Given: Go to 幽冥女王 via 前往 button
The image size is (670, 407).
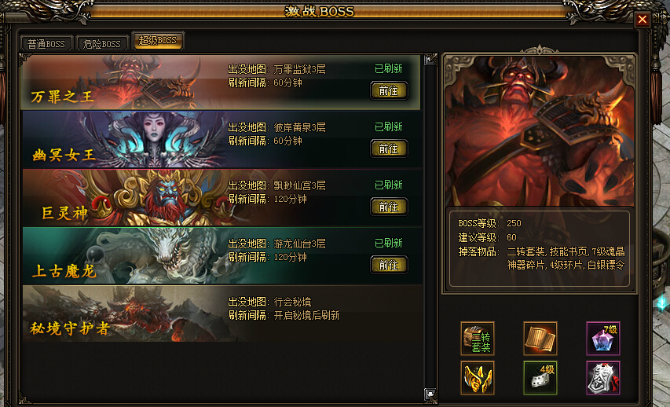Looking at the screenshot, I should click(x=389, y=148).
